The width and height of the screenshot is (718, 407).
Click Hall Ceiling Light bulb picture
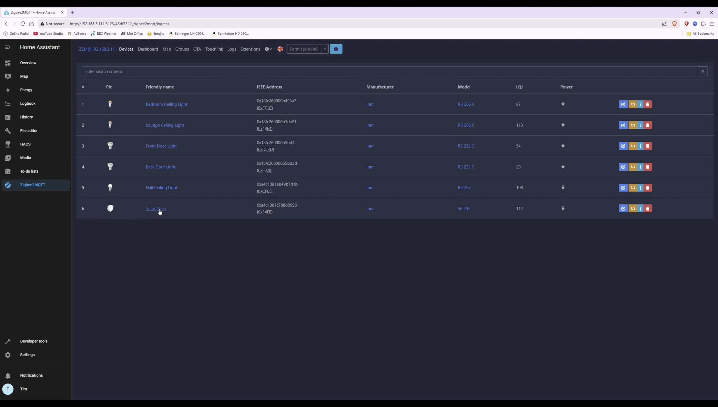pyautogui.click(x=110, y=188)
